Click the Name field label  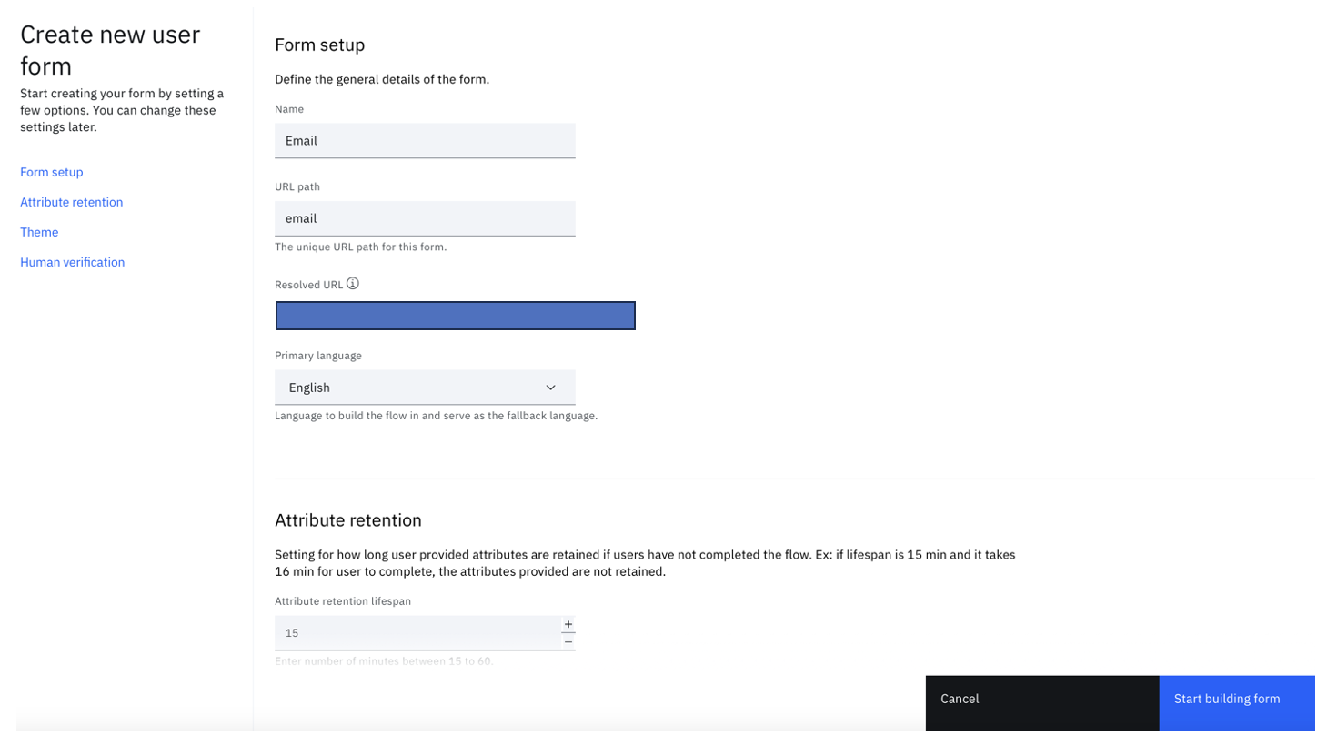click(x=289, y=109)
